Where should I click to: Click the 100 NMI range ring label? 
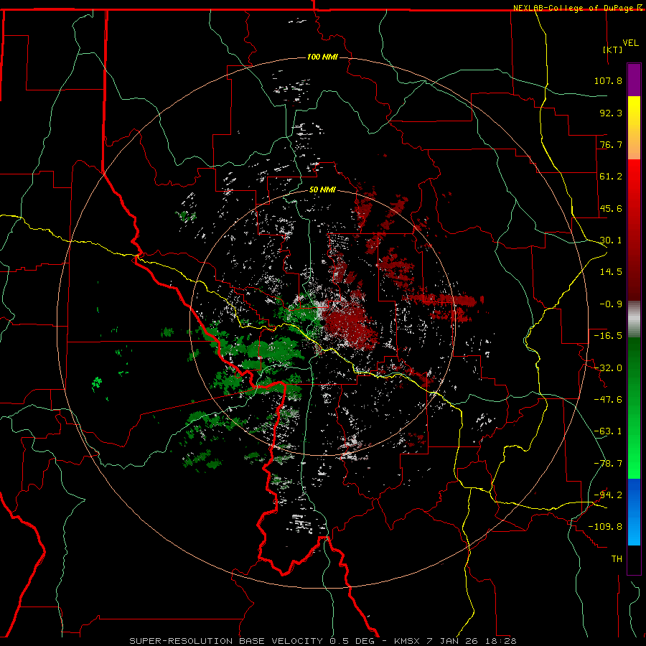[x=322, y=57]
